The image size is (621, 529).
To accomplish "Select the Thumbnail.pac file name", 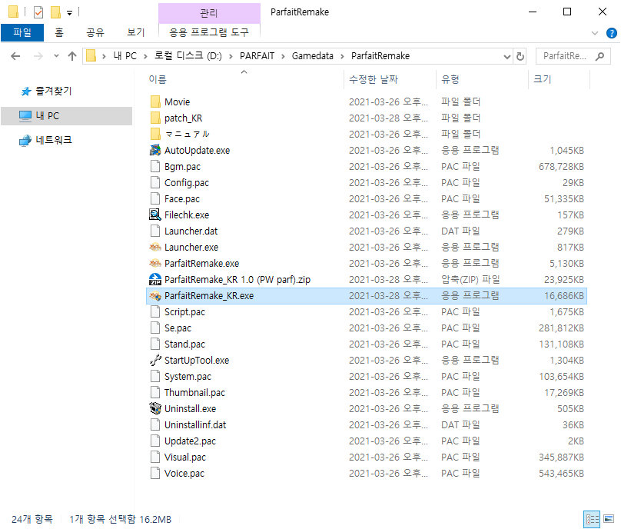I will 194,393.
